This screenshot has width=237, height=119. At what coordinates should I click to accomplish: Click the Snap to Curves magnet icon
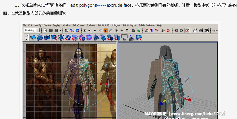click(152, 30)
